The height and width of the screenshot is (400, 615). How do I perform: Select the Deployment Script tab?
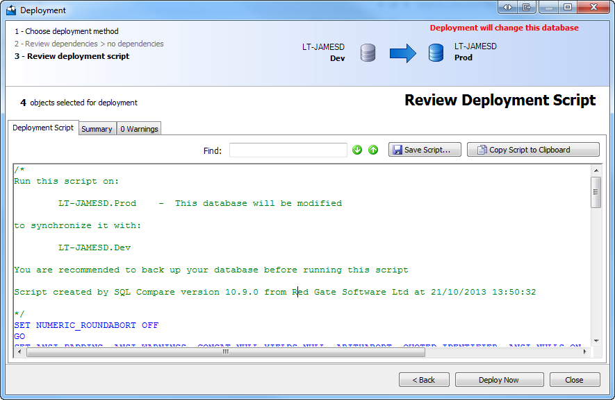43,128
